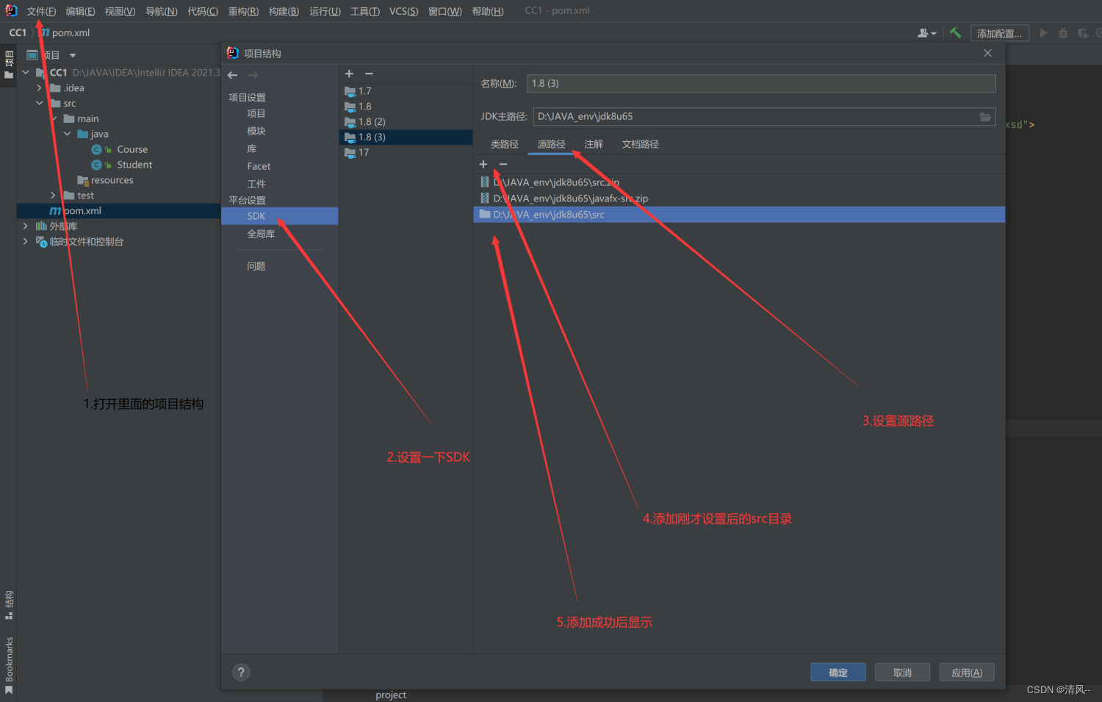1102x702 pixels.
Task: Collapse the src folder
Action: (40, 104)
